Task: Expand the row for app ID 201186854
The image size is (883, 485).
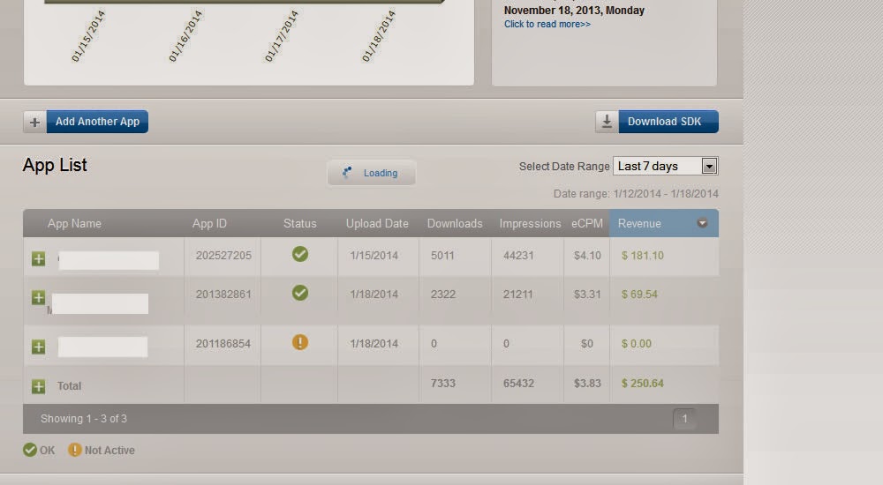Action: [38, 347]
